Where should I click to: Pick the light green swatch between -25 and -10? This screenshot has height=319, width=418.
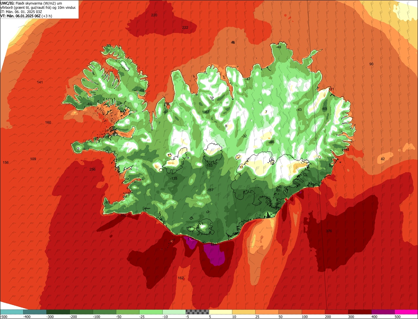[x=151, y=312]
